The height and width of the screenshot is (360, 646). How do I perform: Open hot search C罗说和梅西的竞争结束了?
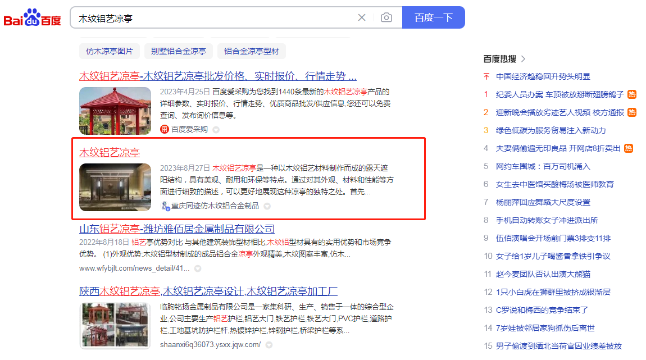(542, 310)
